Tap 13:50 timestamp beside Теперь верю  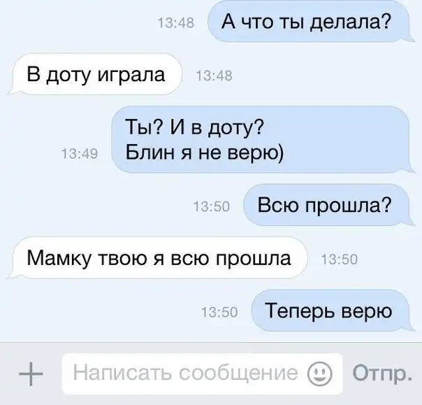(x=219, y=312)
